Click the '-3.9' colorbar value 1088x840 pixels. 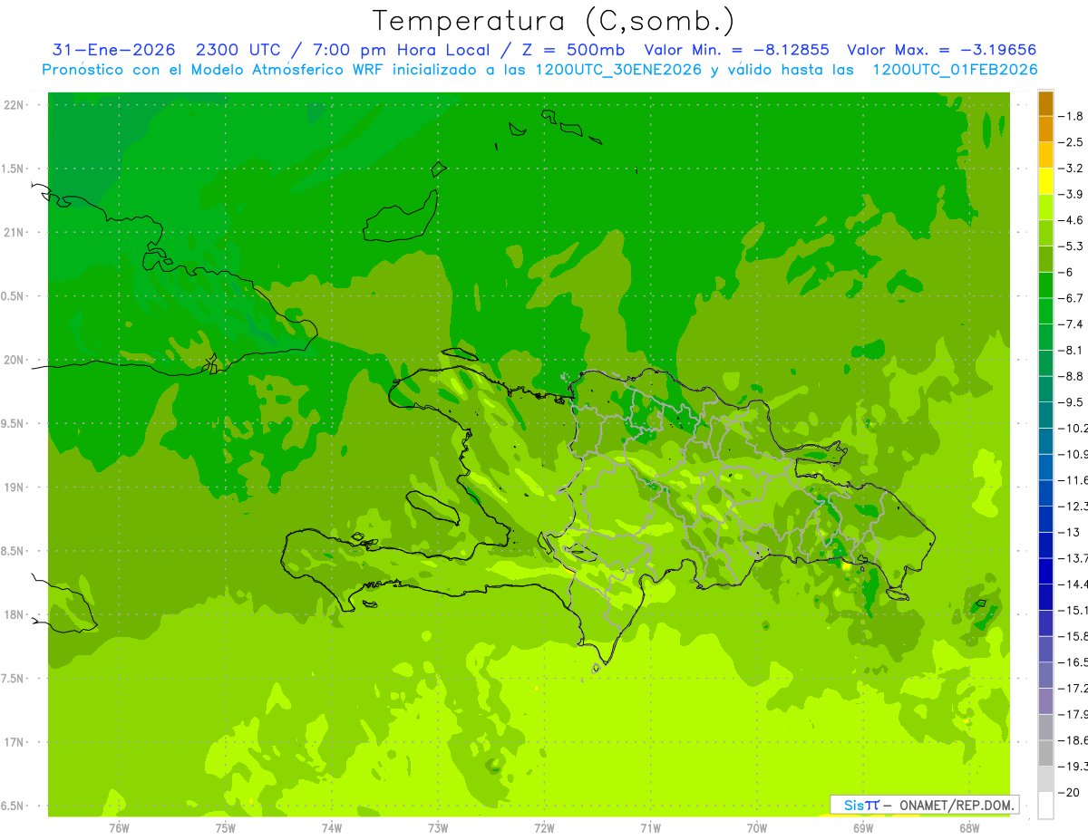1071,194
